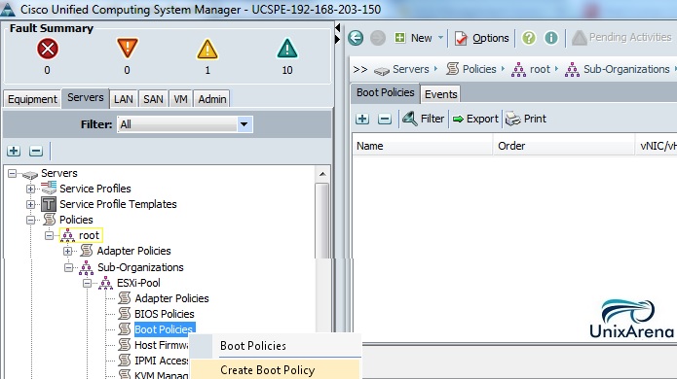Click the critical faults red X icon
Screen dimensions: 677x379
click(48, 49)
